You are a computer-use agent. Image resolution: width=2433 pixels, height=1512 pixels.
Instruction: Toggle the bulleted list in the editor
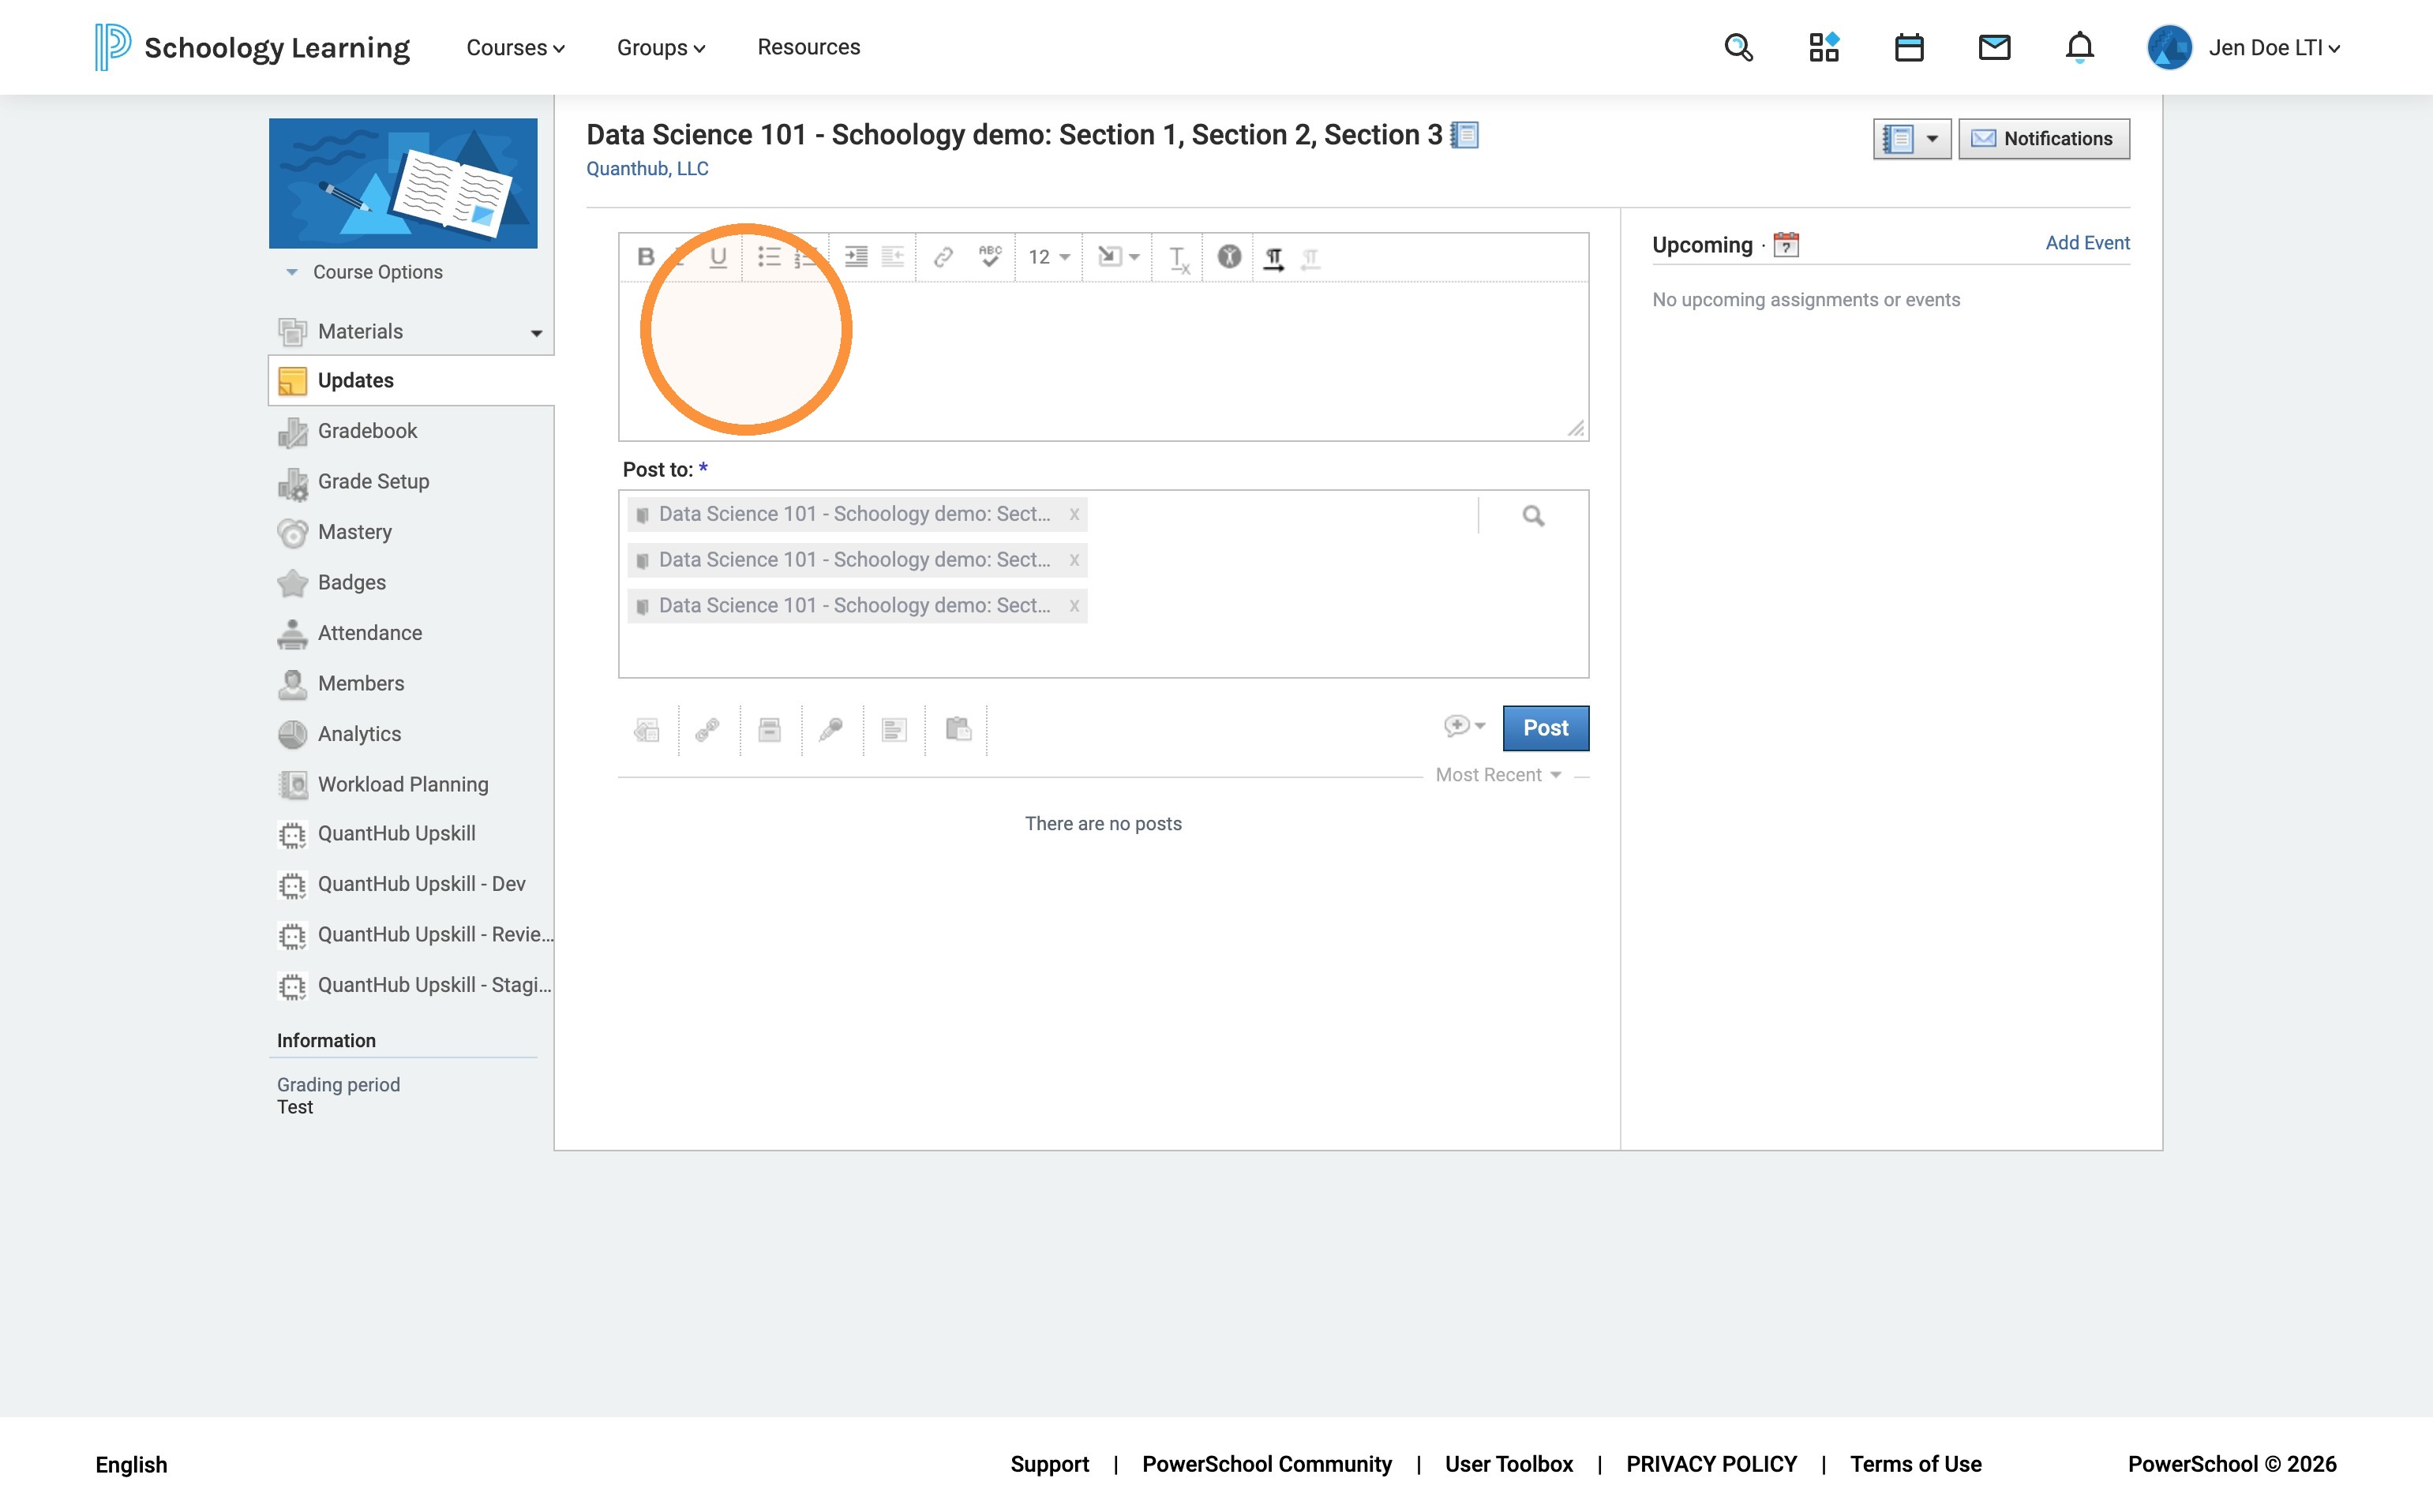point(768,257)
